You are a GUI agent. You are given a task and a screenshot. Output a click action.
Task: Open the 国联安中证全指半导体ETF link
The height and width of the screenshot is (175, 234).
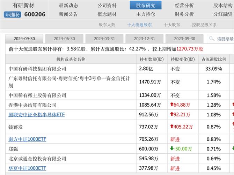coord(37,115)
